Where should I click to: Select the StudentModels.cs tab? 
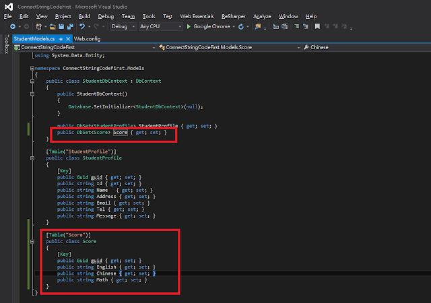[x=33, y=38]
